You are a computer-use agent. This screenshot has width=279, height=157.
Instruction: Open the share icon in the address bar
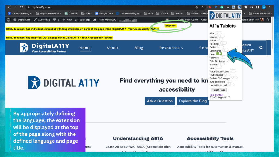pyautogui.click(x=196, y=7)
